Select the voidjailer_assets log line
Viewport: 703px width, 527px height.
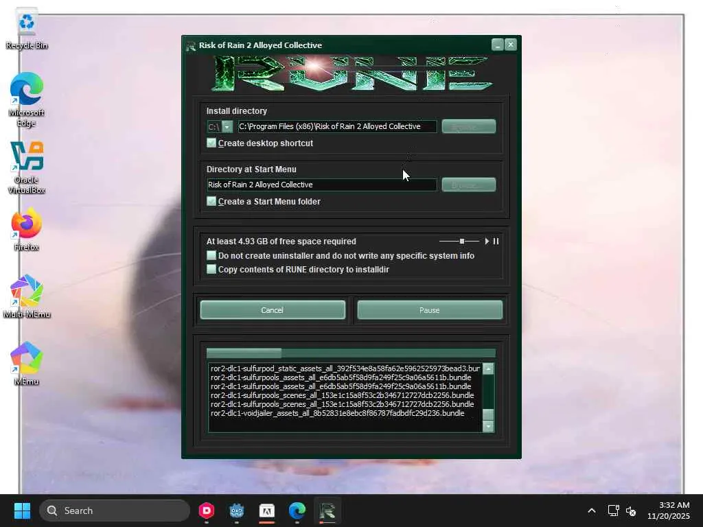point(338,413)
